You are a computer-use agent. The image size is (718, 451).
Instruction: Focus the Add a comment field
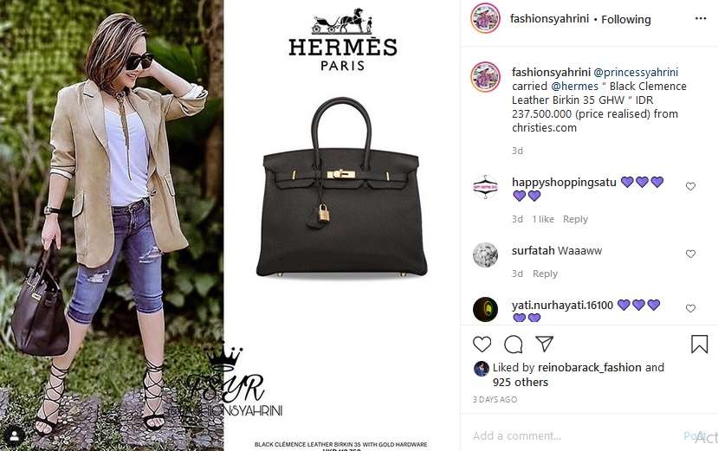click(572, 436)
